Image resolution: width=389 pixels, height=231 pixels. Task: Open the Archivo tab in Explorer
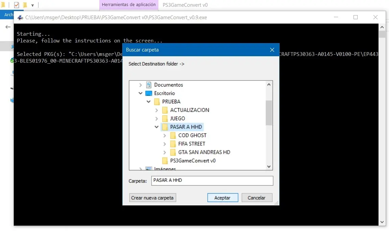pos(8,14)
